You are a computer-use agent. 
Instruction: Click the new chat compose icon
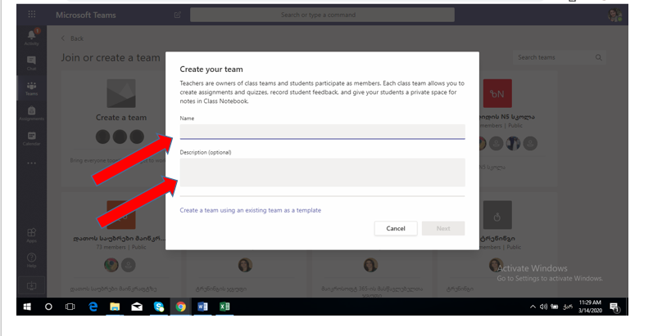pyautogui.click(x=178, y=15)
